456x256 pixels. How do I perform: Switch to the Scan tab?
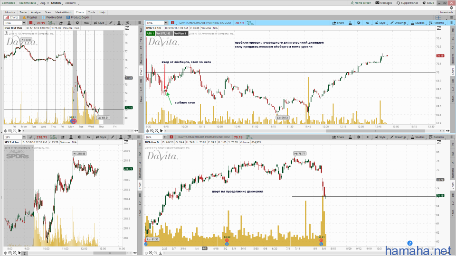pyautogui.click(x=48, y=12)
